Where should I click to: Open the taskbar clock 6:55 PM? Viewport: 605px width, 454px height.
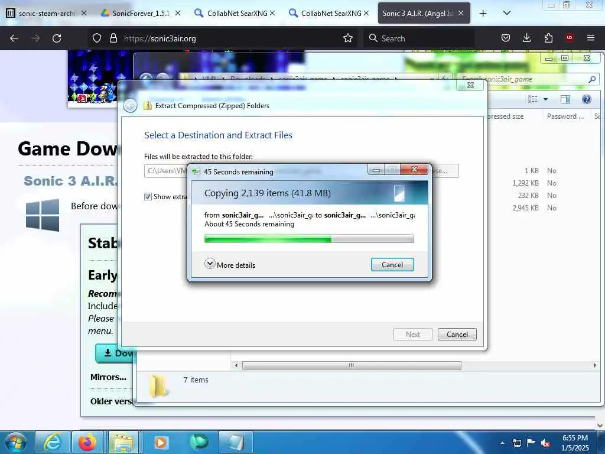tap(575, 443)
